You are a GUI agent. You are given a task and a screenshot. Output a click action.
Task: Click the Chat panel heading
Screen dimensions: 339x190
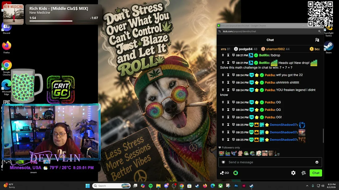(x=270, y=40)
